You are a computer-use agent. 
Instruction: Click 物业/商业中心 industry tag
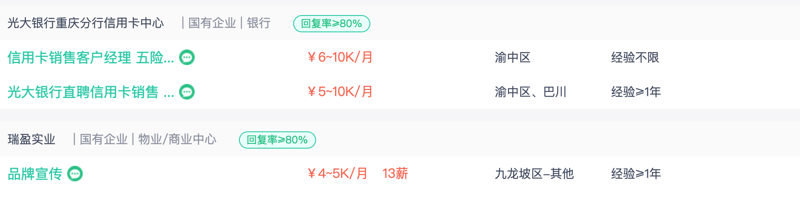(177, 139)
